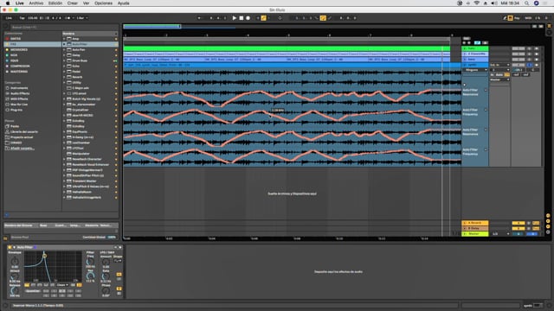554x311 pixels.
Task: Toggle the metronome in the control bar
Action: click(68, 18)
